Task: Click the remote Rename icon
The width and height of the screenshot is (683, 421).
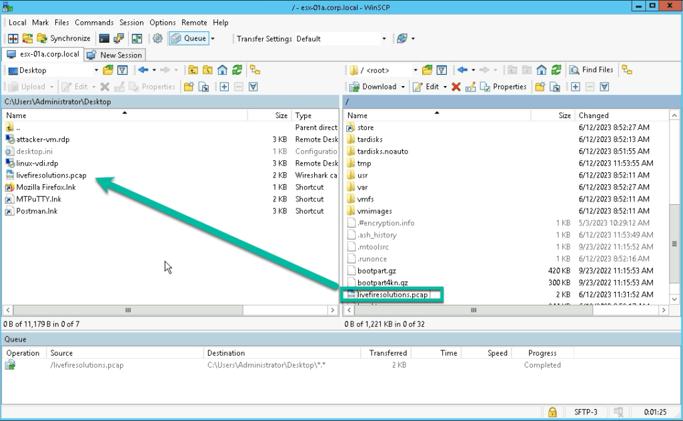Action: click(x=470, y=87)
